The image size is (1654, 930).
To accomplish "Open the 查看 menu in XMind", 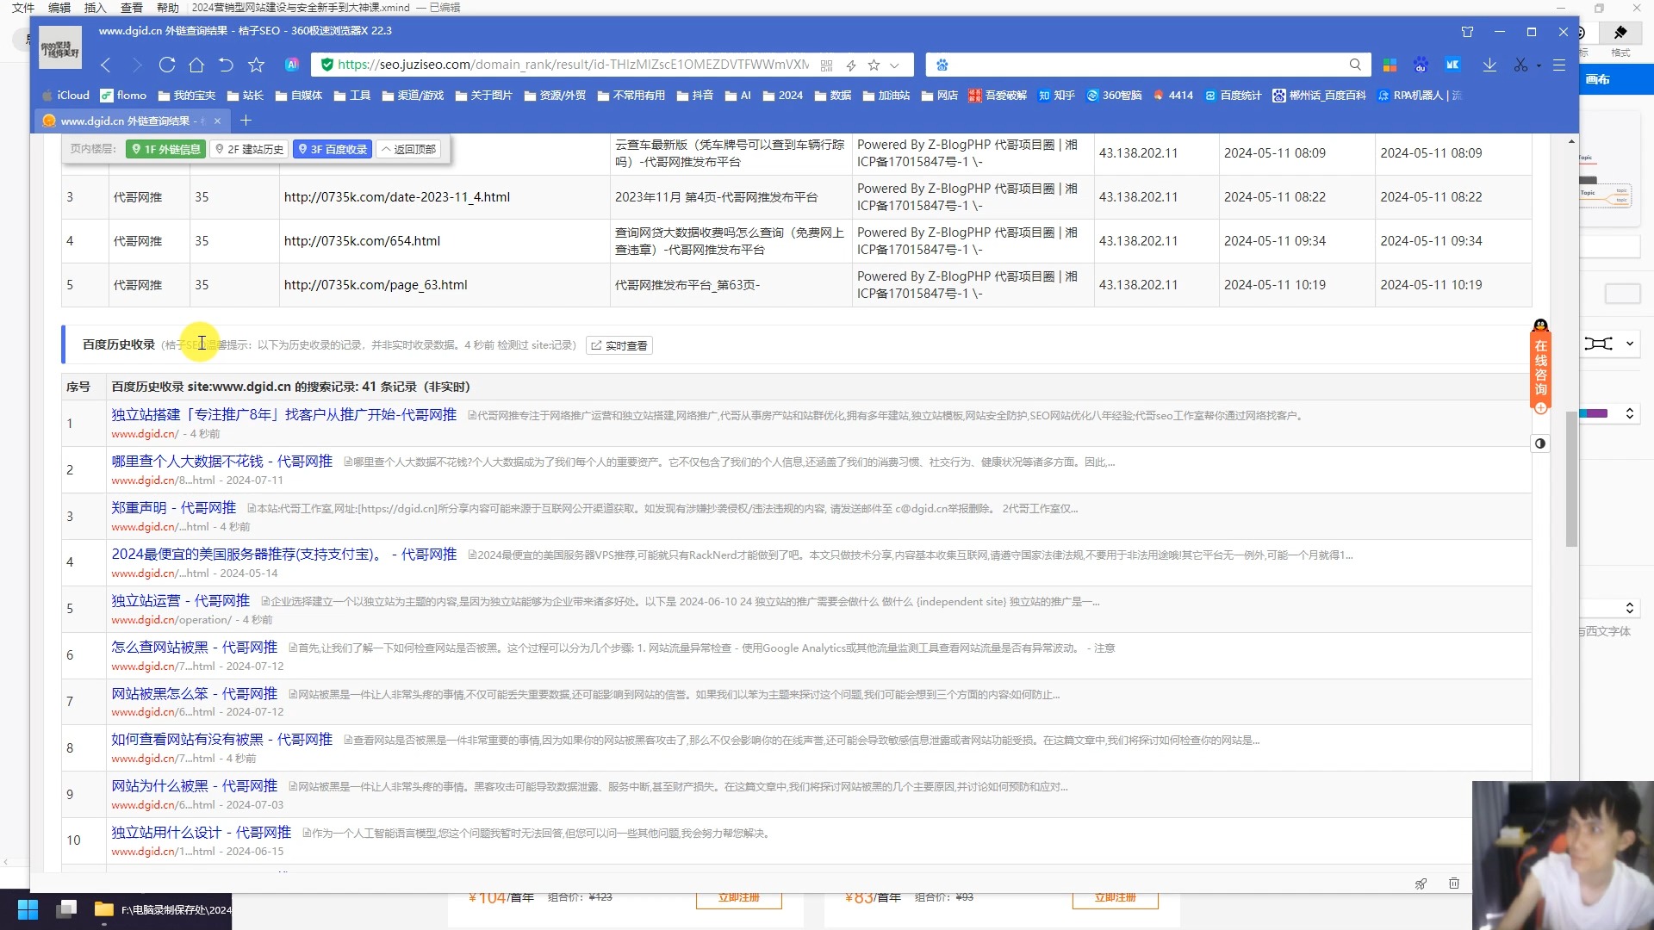I will click(x=132, y=8).
